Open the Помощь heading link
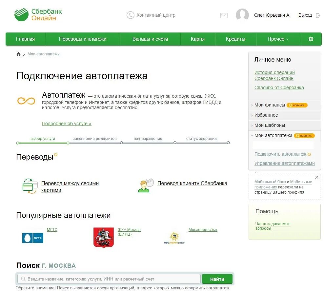The width and height of the screenshot is (324, 291). pos(267,211)
